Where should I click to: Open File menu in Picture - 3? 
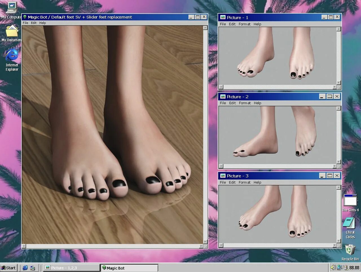[223, 182]
